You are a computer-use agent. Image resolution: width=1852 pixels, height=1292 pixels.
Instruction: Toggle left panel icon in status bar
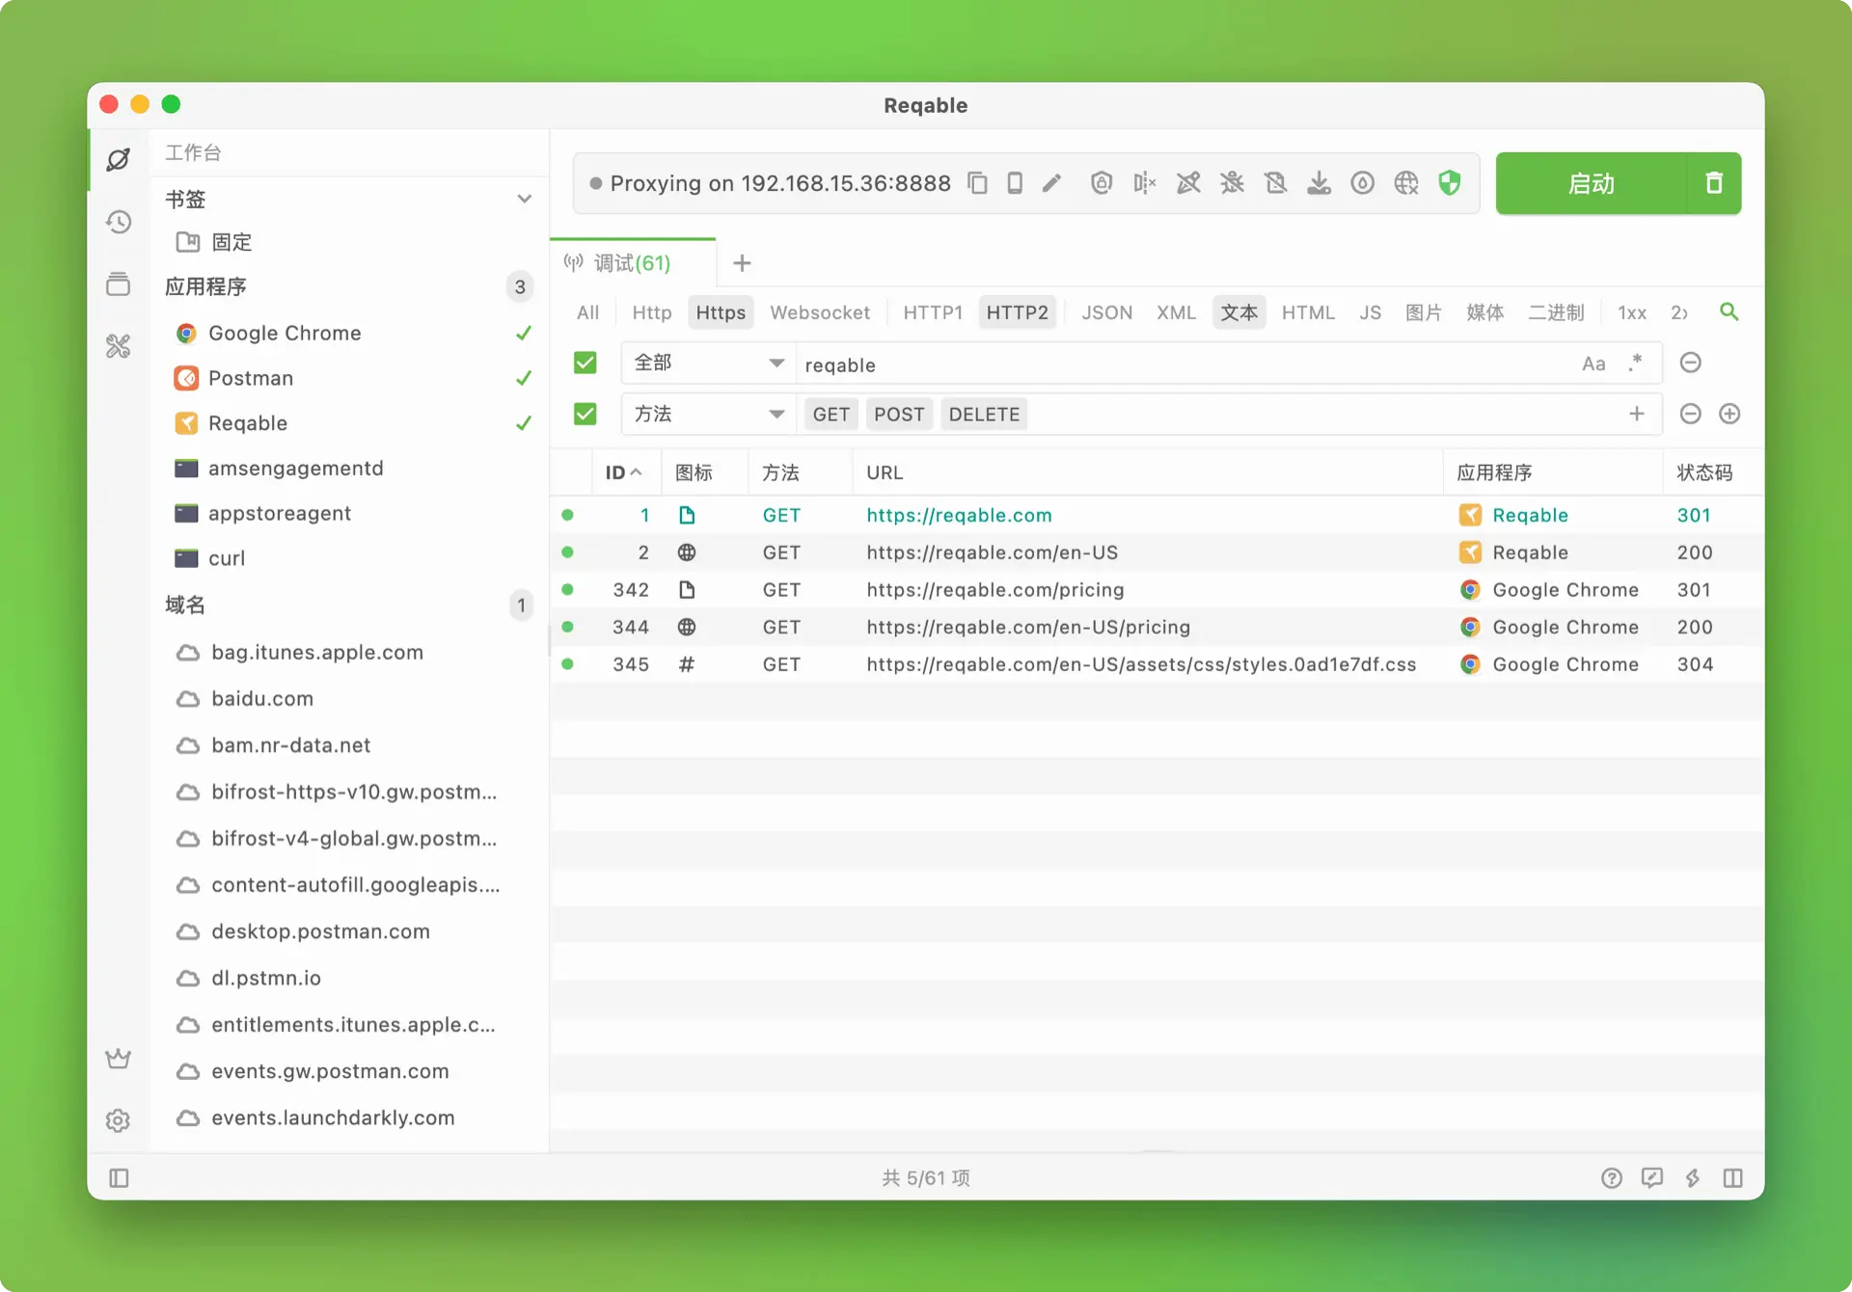[x=119, y=1178]
